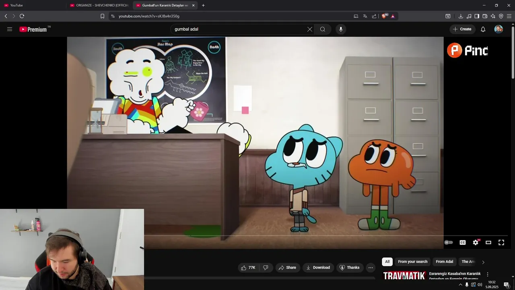Open Brave Rewards triangle icon
The width and height of the screenshot is (515, 290).
(393, 16)
